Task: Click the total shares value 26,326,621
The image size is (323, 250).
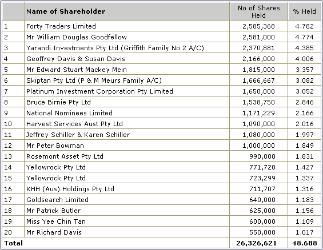Action: tap(257, 243)
